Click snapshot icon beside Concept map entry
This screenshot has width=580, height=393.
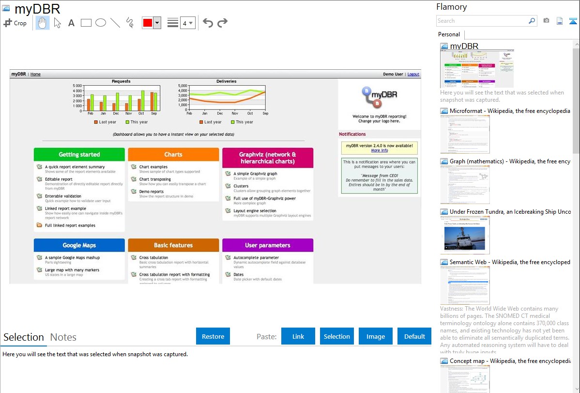(444, 361)
